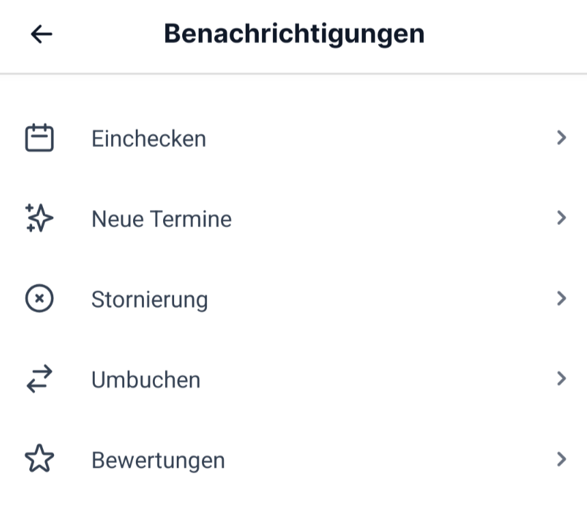
Task: Click the calendar icon beside Einchecken
Action: coord(40,137)
